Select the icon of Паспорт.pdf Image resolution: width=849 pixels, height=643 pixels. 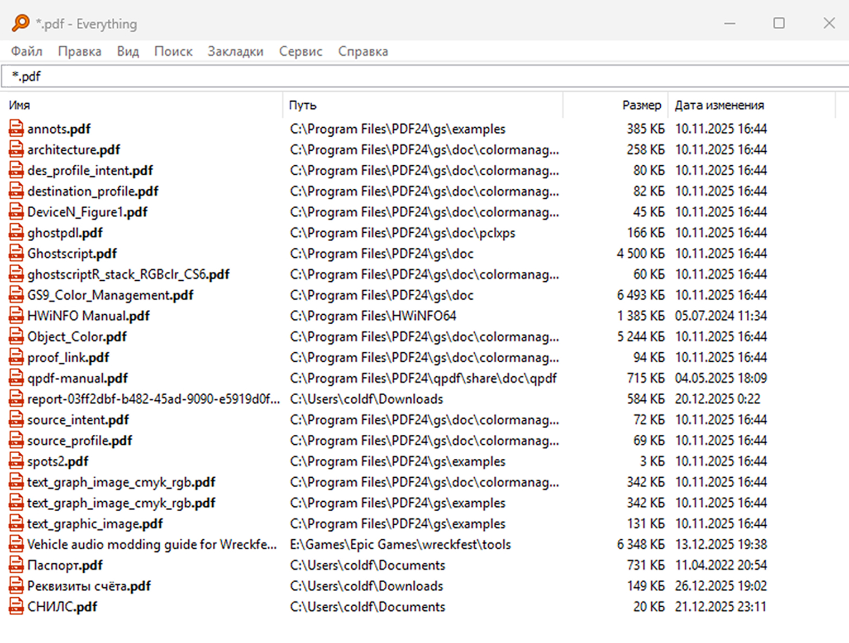pyautogui.click(x=16, y=565)
